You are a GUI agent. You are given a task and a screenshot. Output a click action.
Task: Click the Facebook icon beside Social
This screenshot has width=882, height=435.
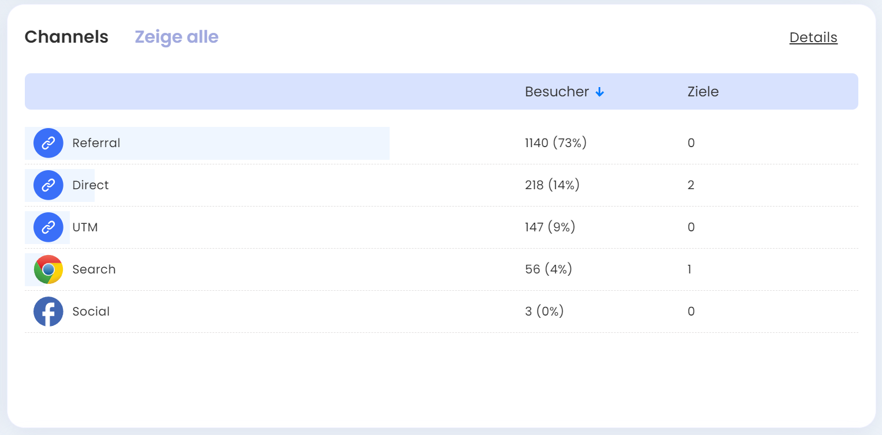pyautogui.click(x=48, y=311)
